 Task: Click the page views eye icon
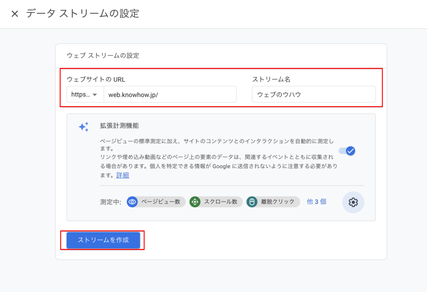tap(132, 202)
